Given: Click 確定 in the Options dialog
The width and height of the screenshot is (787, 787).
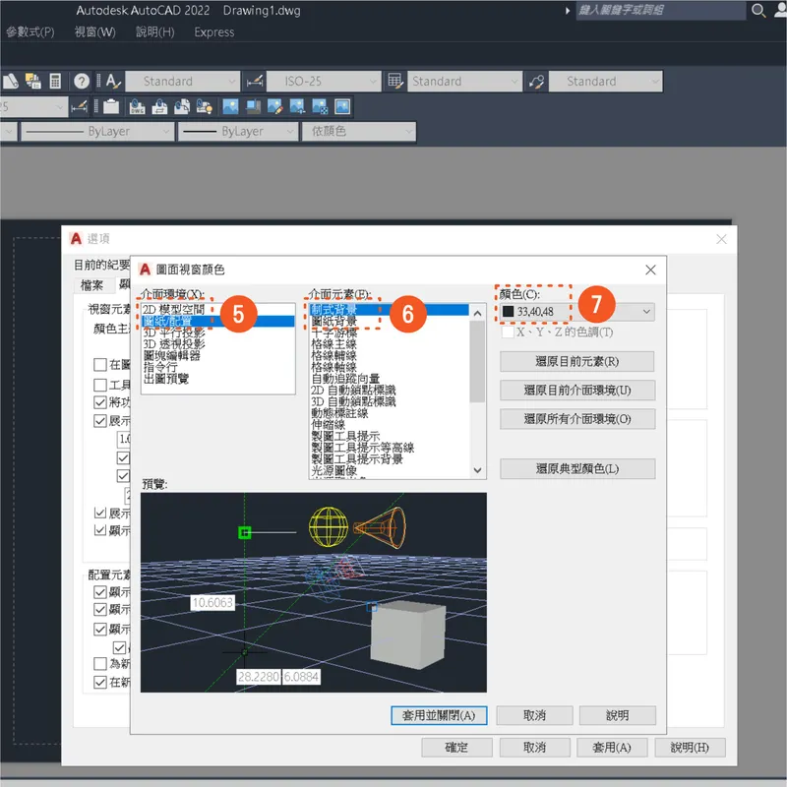Looking at the screenshot, I should [x=456, y=748].
